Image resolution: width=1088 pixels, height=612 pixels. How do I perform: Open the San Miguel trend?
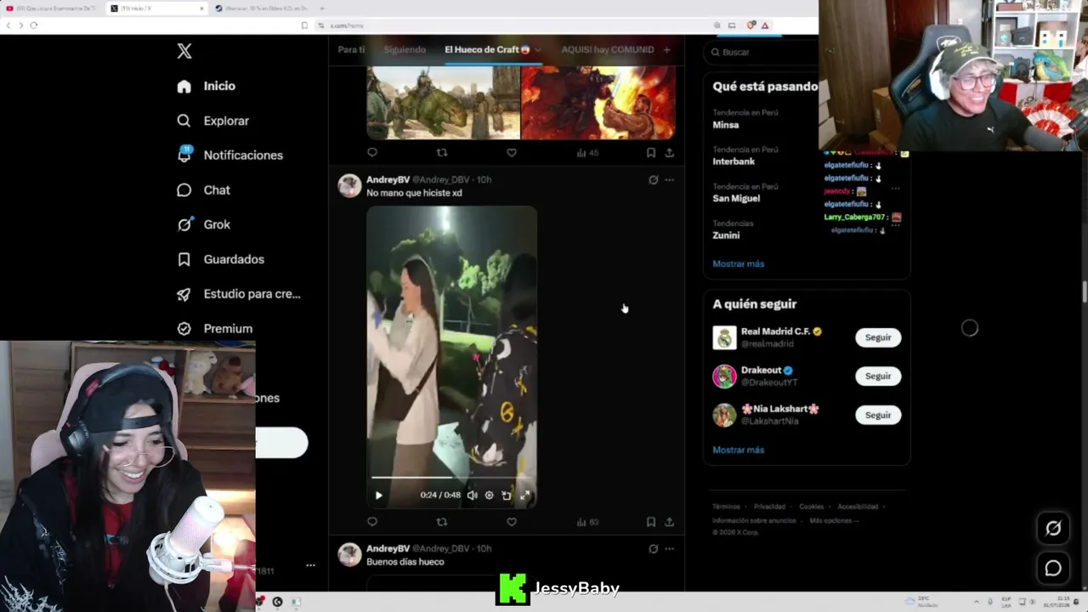pyautogui.click(x=736, y=198)
